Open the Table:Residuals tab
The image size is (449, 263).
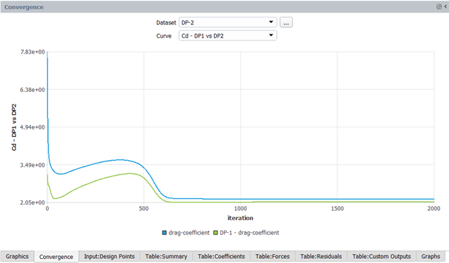[x=321, y=257]
